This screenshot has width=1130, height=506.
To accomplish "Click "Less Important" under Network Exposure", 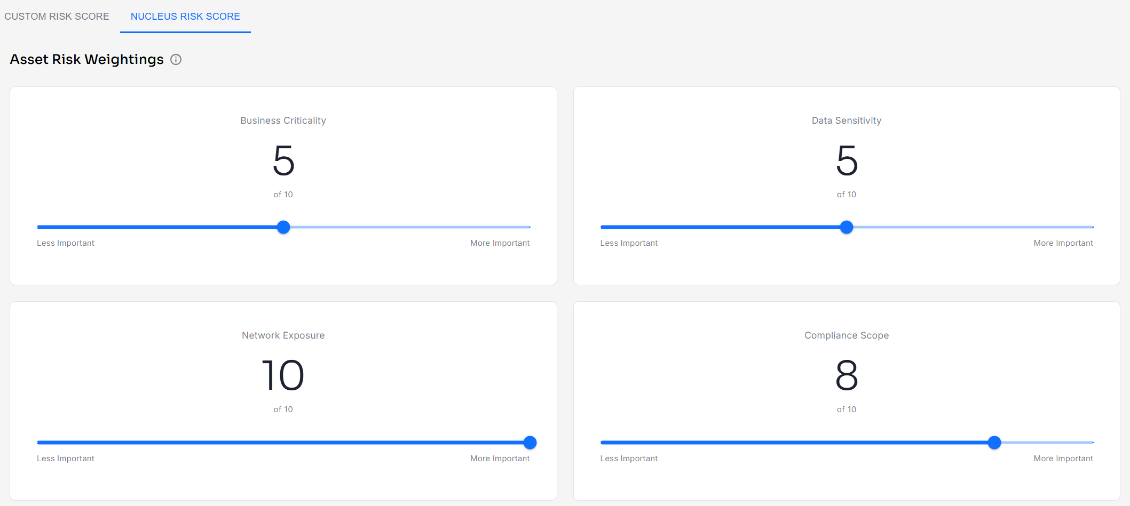I will tap(66, 459).
